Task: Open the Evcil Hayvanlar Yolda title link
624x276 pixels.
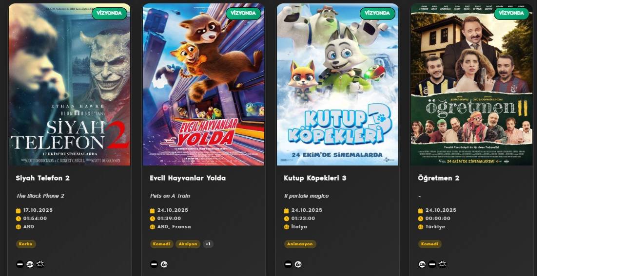Action: [x=188, y=178]
